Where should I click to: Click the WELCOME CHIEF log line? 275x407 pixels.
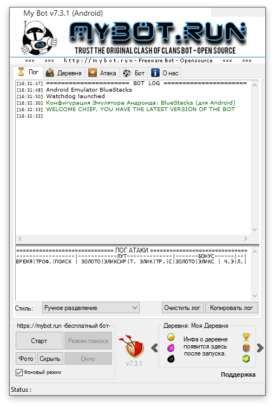coord(140,109)
